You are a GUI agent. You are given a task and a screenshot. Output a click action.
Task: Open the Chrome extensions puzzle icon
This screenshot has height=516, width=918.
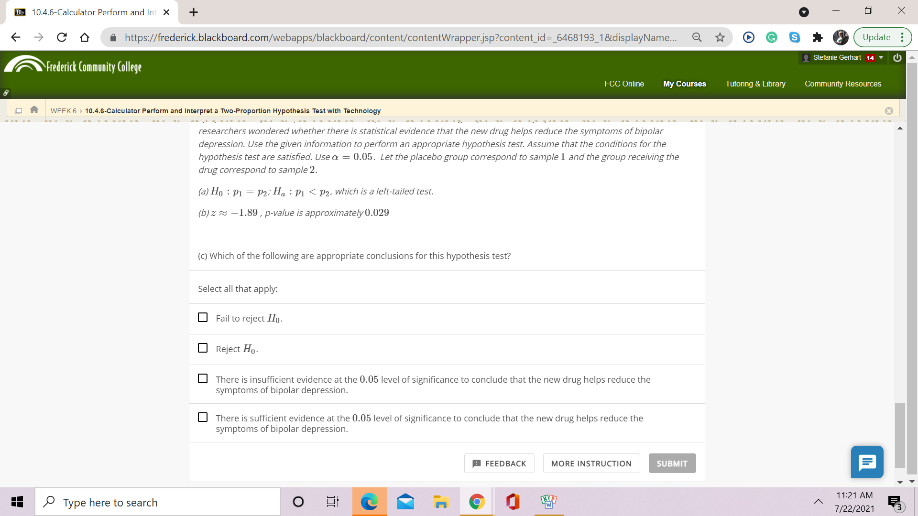point(817,37)
